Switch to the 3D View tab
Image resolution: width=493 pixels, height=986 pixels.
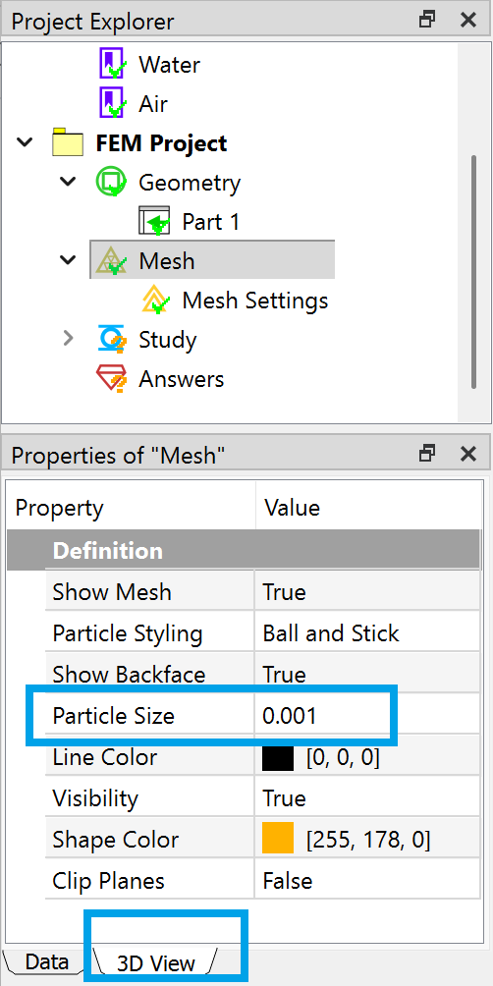156,962
